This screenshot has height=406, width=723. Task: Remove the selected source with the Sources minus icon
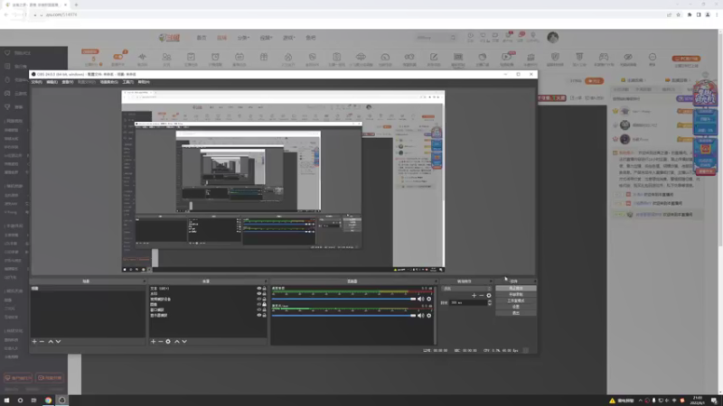pyautogui.click(x=161, y=342)
